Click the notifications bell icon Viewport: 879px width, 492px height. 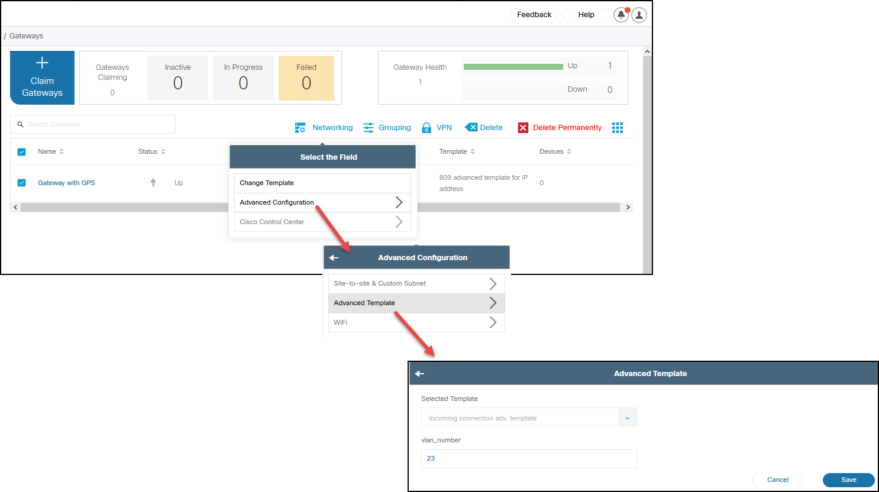point(621,15)
